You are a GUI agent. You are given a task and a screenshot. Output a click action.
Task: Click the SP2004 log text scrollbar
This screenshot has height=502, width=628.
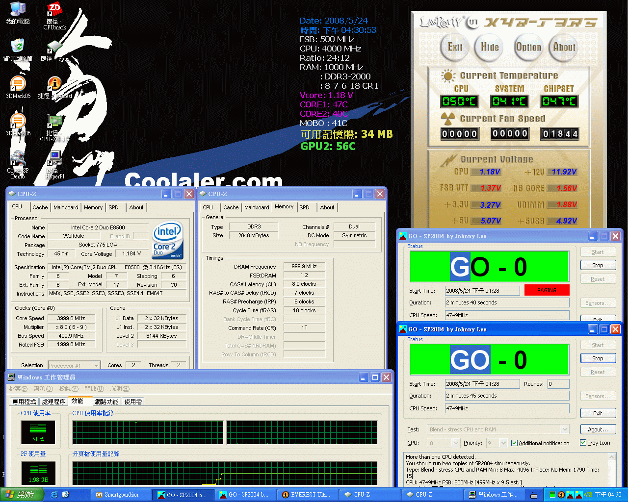tap(612, 469)
